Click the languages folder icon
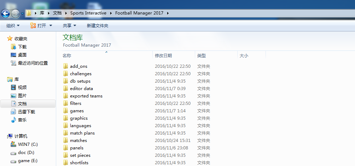Image resolution: width=355 pixels, height=166 pixels. point(66,125)
